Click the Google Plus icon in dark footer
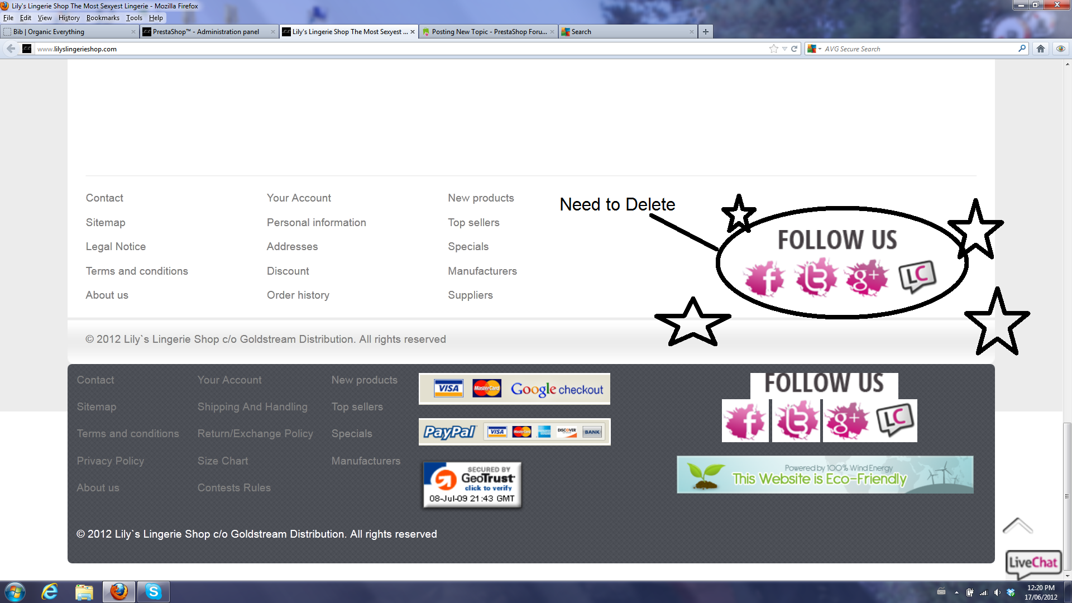Screen dimensions: 1072x603 pos(846,421)
